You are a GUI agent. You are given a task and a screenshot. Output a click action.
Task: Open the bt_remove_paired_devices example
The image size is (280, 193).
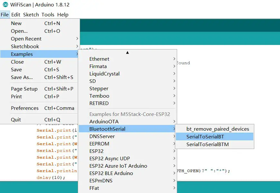tap(214, 129)
